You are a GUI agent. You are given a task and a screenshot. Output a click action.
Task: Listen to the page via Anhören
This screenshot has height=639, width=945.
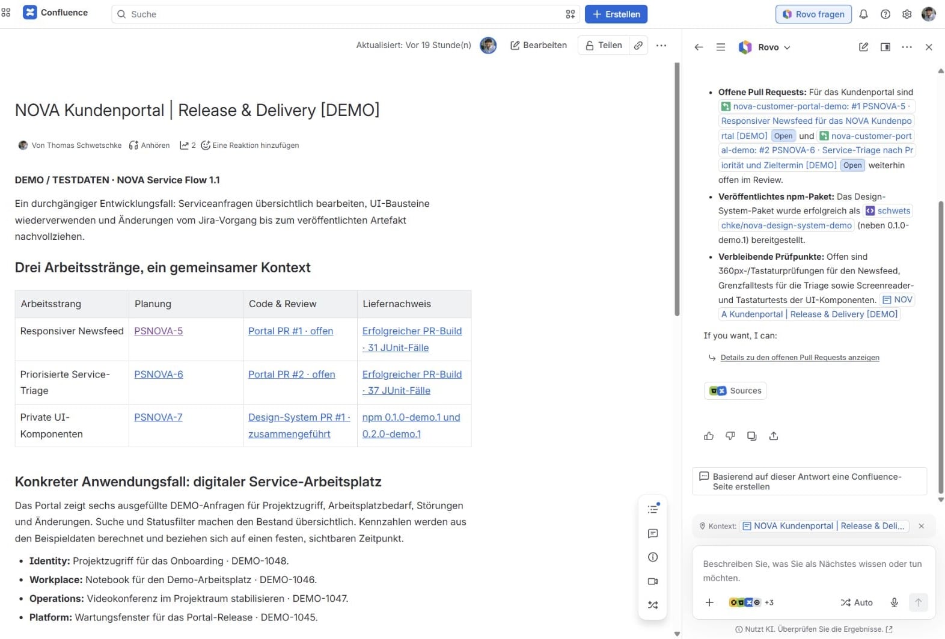[149, 145]
